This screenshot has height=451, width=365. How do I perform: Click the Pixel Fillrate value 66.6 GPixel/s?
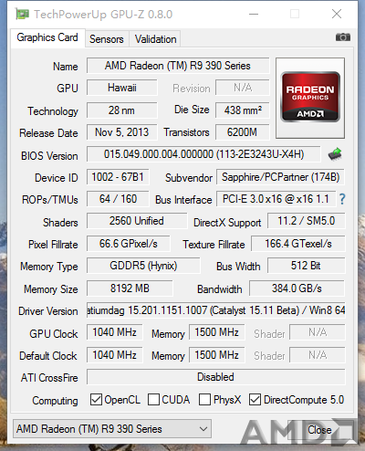coord(129,244)
